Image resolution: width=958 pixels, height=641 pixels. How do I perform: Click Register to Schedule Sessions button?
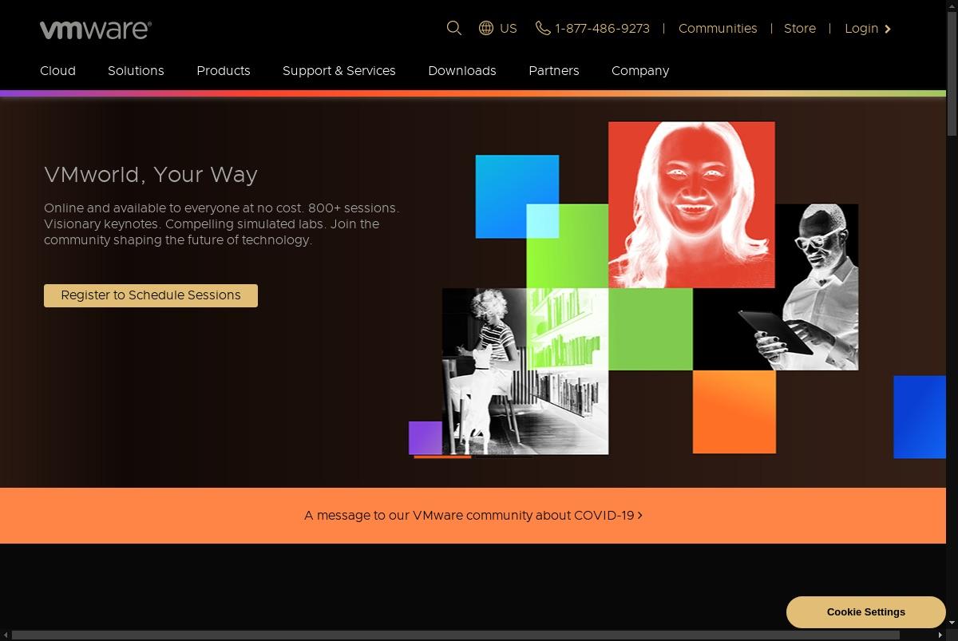click(x=151, y=295)
